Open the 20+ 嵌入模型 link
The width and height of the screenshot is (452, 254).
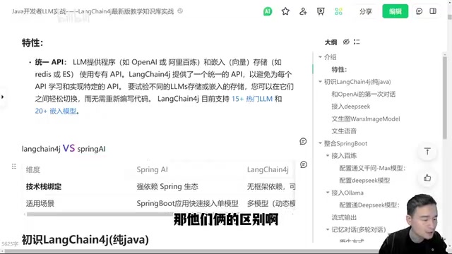(x=56, y=111)
